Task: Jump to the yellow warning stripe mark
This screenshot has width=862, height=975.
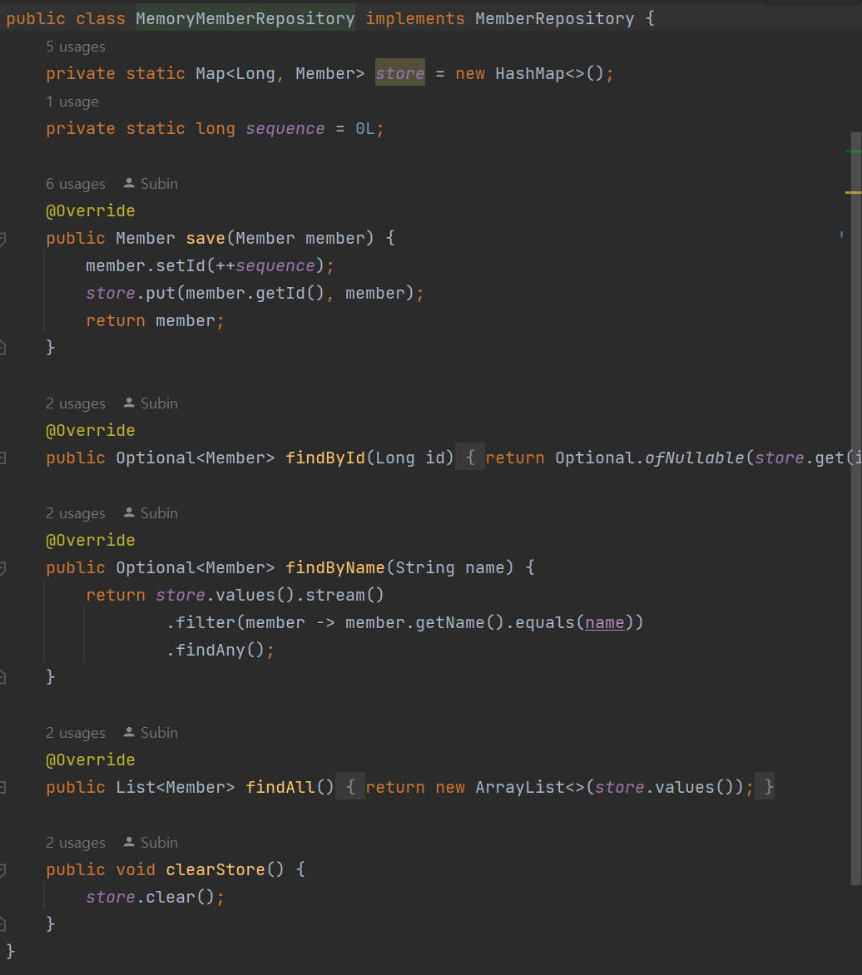Action: click(x=854, y=193)
